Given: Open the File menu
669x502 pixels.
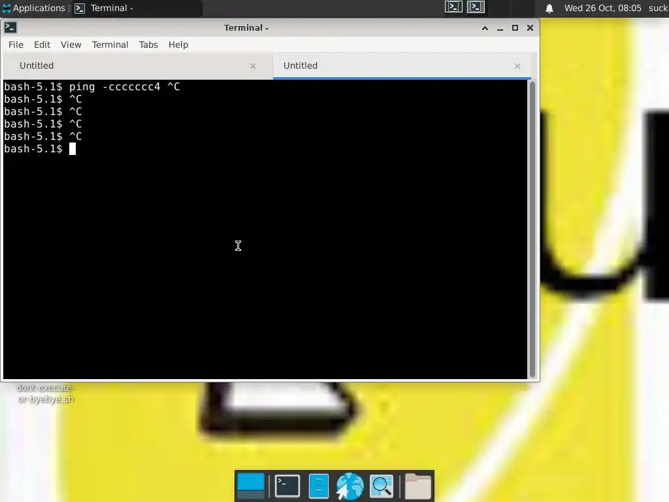Looking at the screenshot, I should pos(16,44).
